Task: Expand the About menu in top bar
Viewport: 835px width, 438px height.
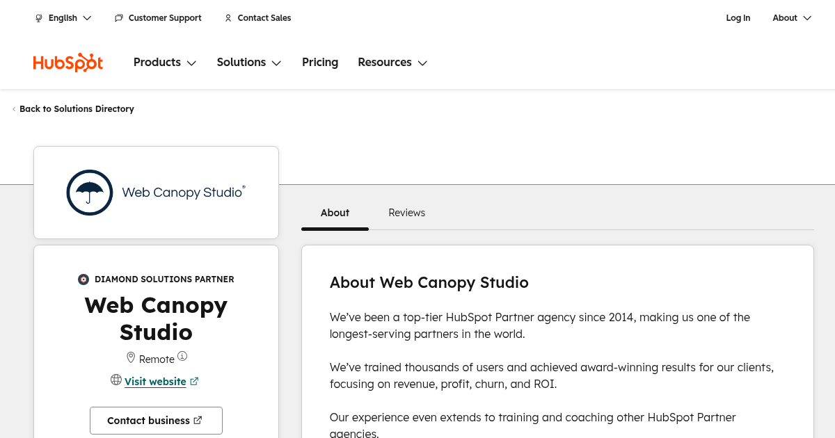Action: tap(792, 18)
